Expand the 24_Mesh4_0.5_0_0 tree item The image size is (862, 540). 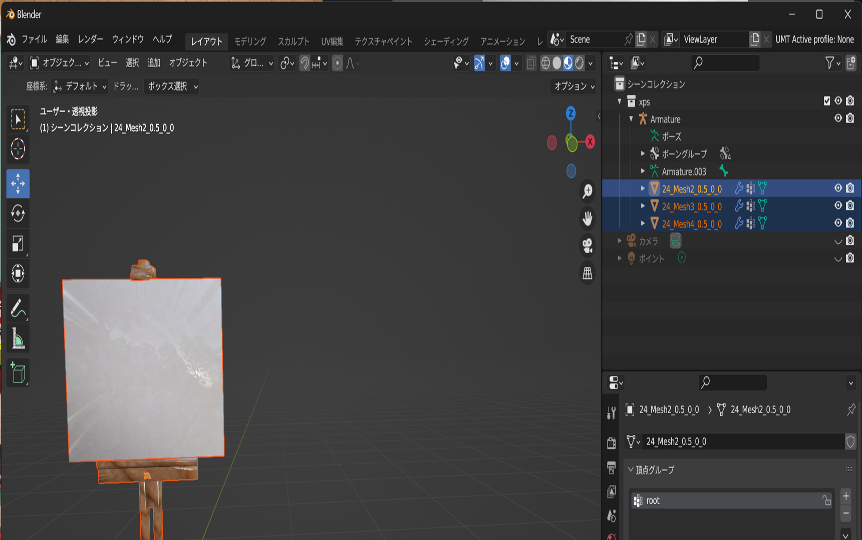coord(643,223)
